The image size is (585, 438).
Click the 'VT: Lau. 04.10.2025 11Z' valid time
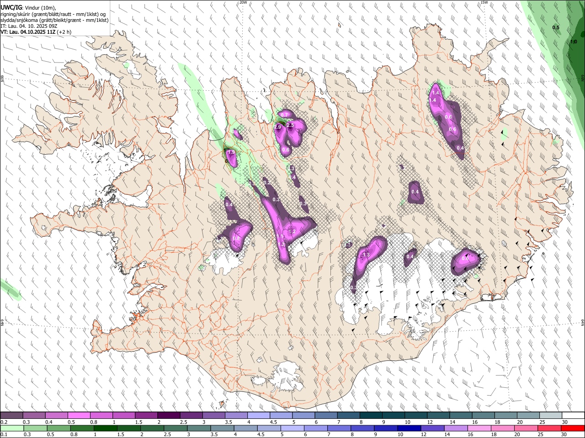[28, 32]
